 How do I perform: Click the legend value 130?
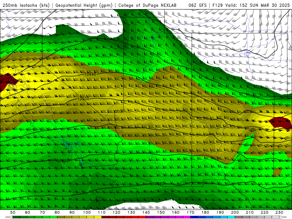coord(131,212)
